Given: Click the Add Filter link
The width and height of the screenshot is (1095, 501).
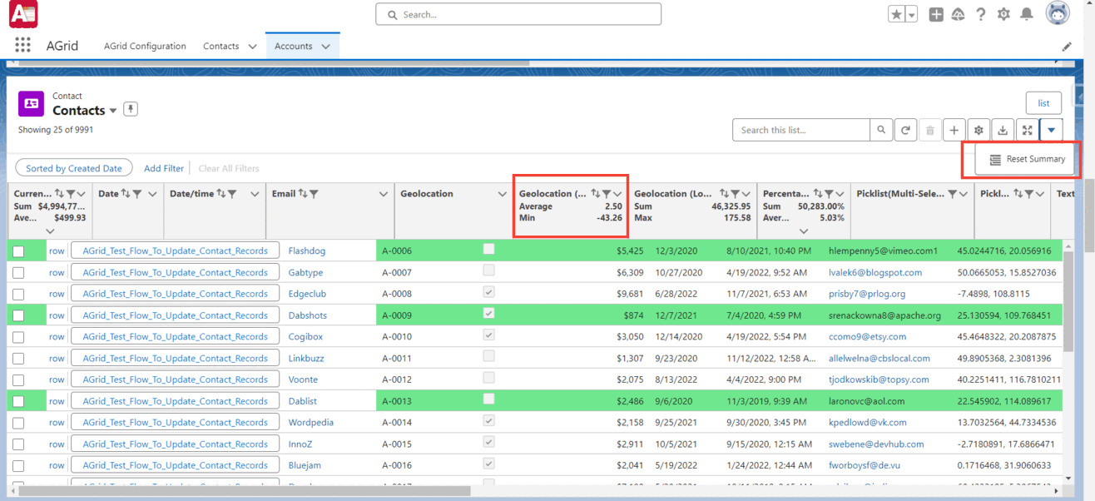Looking at the screenshot, I should pyautogui.click(x=164, y=168).
